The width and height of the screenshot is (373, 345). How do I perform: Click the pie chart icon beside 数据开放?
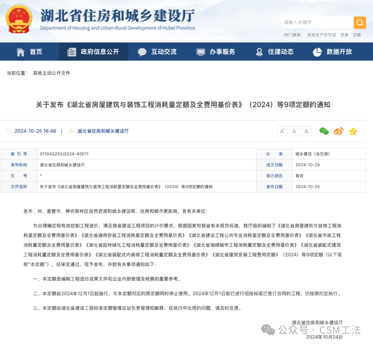(x=317, y=52)
